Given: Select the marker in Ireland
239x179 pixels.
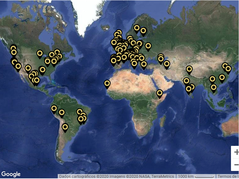Looking at the screenshot, I should (114, 43).
